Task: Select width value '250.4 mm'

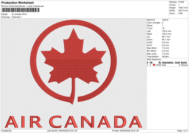Action: point(183,11)
